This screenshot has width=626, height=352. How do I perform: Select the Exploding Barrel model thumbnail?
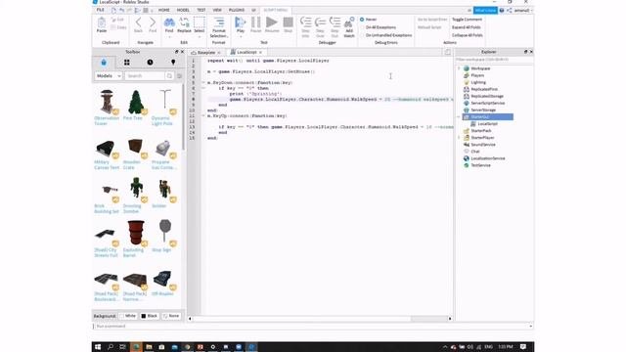(x=136, y=233)
